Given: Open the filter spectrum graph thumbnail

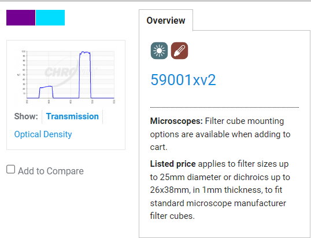Looking at the screenshot, I should point(66,77).
